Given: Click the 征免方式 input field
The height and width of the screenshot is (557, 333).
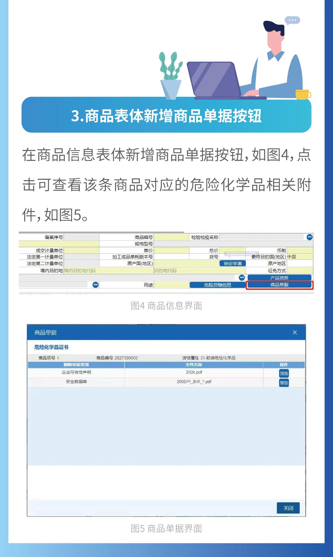Looking at the screenshot, I should coord(300,271).
